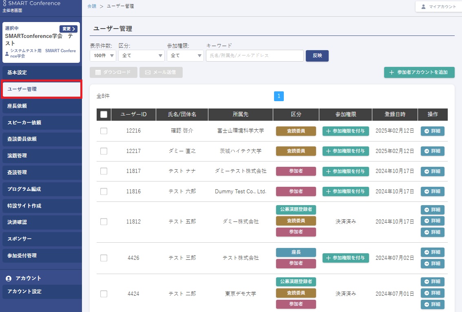Open the 詳細 button beside 座長 of user 4426
The width and height of the screenshot is (462, 312).
click(433, 252)
